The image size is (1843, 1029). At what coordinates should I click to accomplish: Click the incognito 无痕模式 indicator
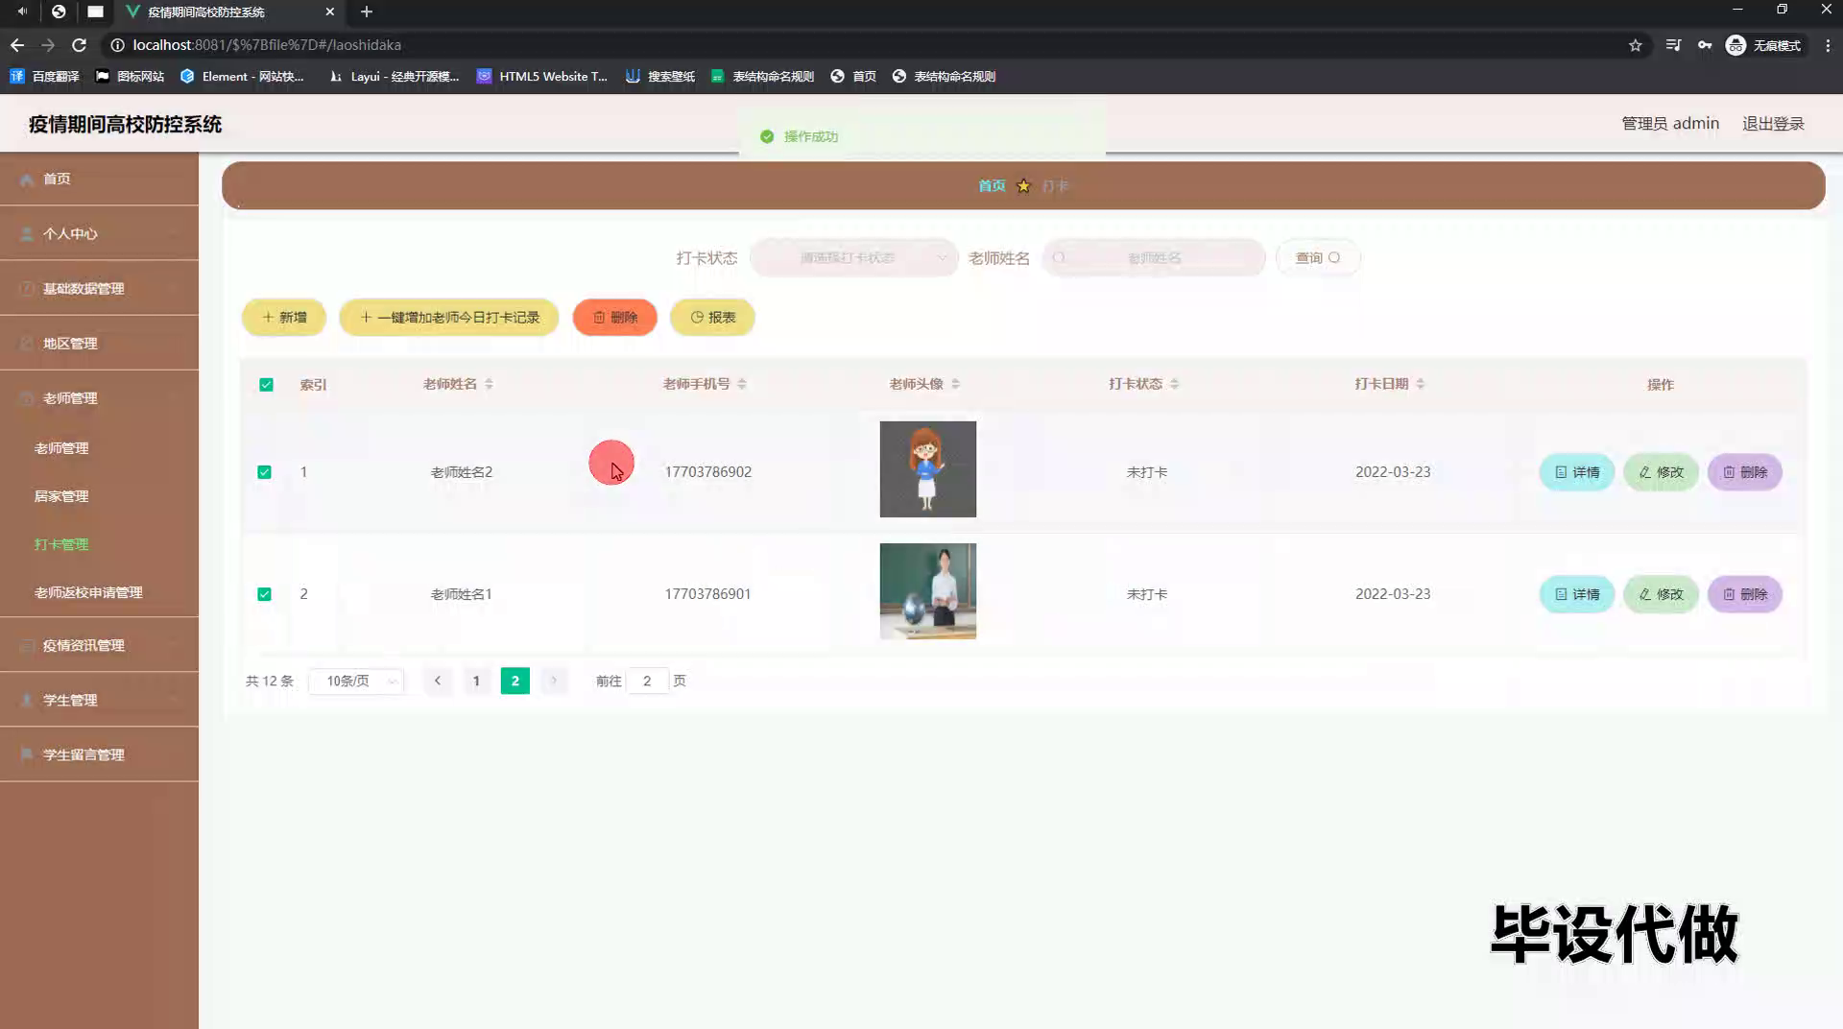click(x=1763, y=45)
